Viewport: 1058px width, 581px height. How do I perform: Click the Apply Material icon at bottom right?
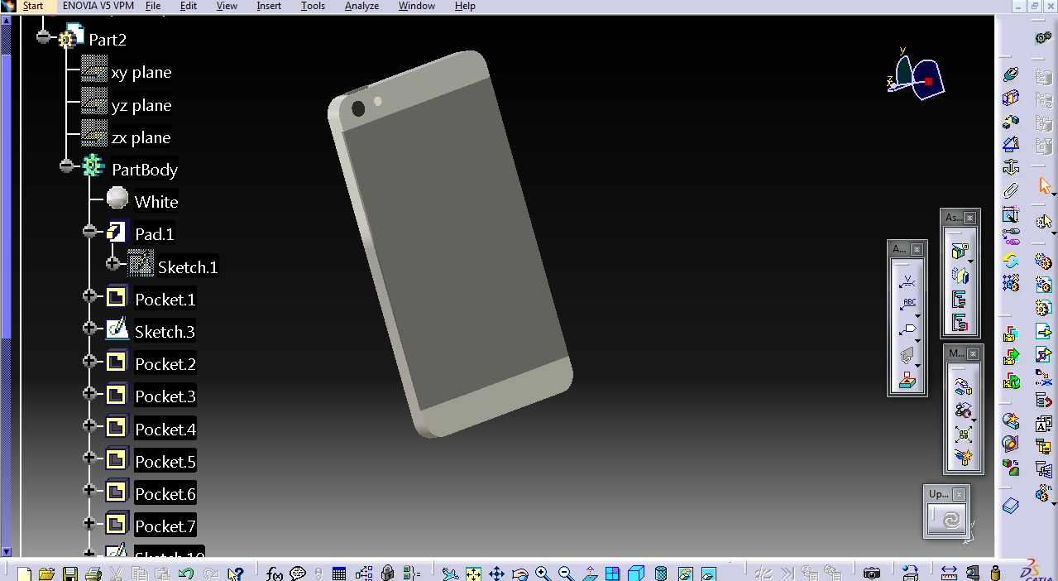pos(910,574)
